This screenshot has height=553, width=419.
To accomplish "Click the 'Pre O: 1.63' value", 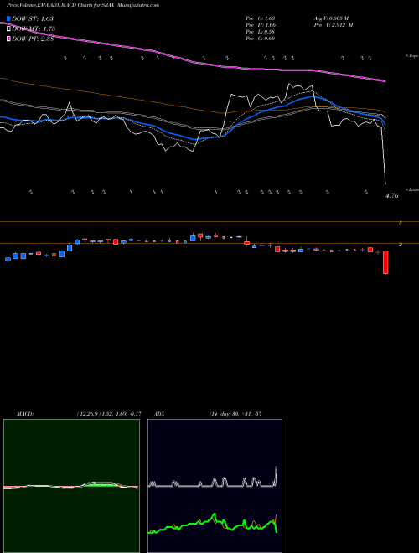I will click(x=261, y=18).
